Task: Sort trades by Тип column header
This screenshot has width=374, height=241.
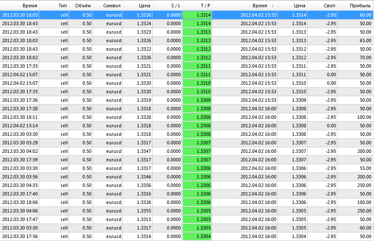Action: pyautogui.click(x=54, y=6)
